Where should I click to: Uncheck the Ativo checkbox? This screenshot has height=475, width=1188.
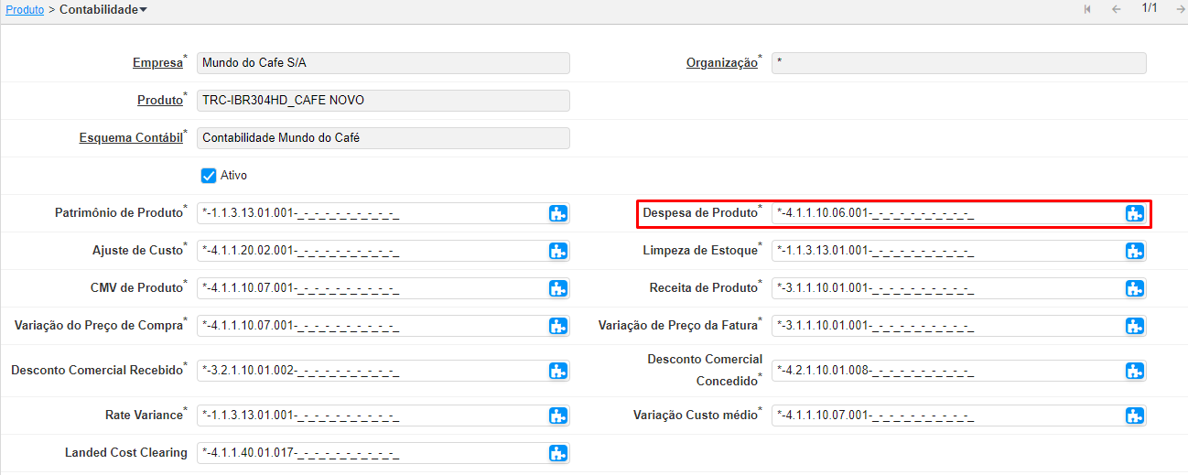209,176
